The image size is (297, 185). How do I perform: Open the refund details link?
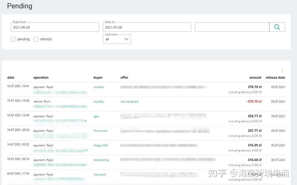point(130,102)
